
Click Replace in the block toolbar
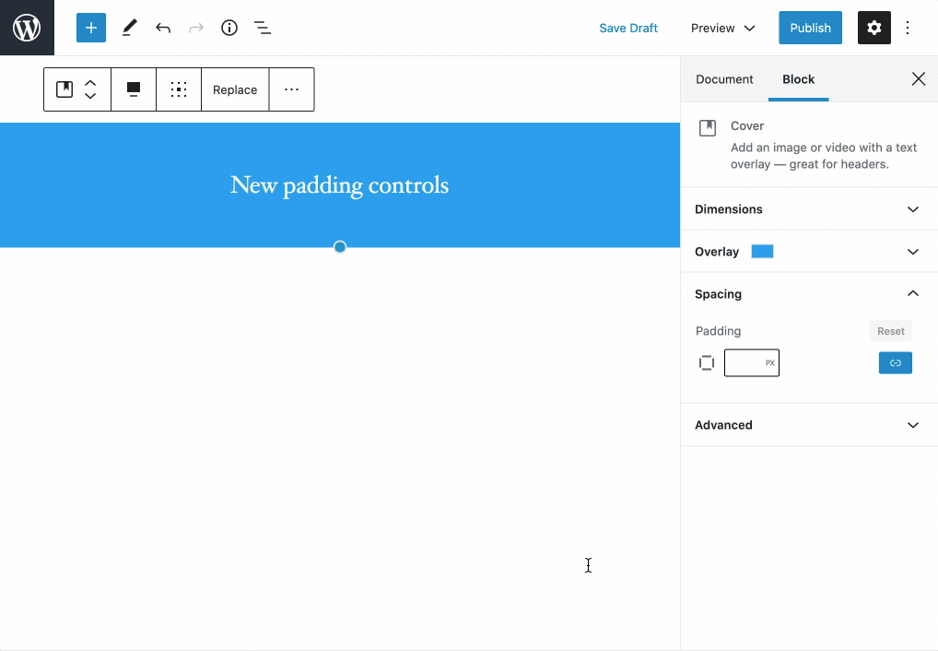pos(235,89)
